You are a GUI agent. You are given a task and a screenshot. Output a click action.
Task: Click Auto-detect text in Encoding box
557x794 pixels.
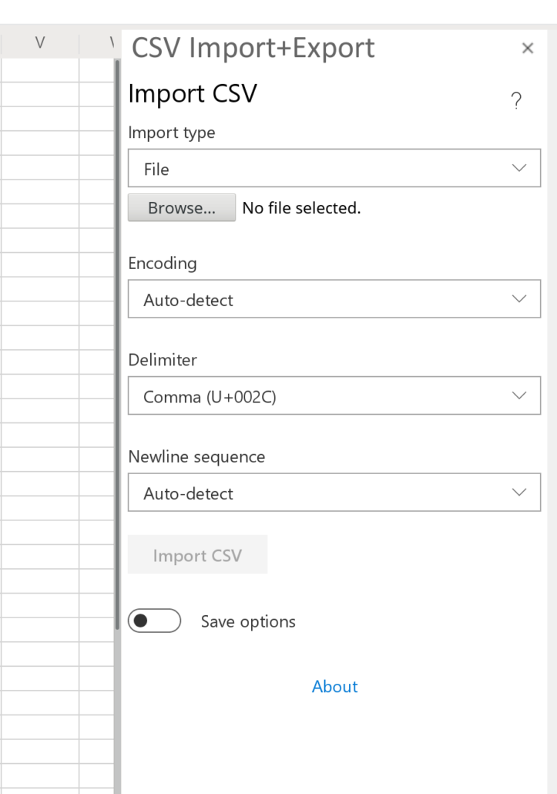(x=188, y=301)
